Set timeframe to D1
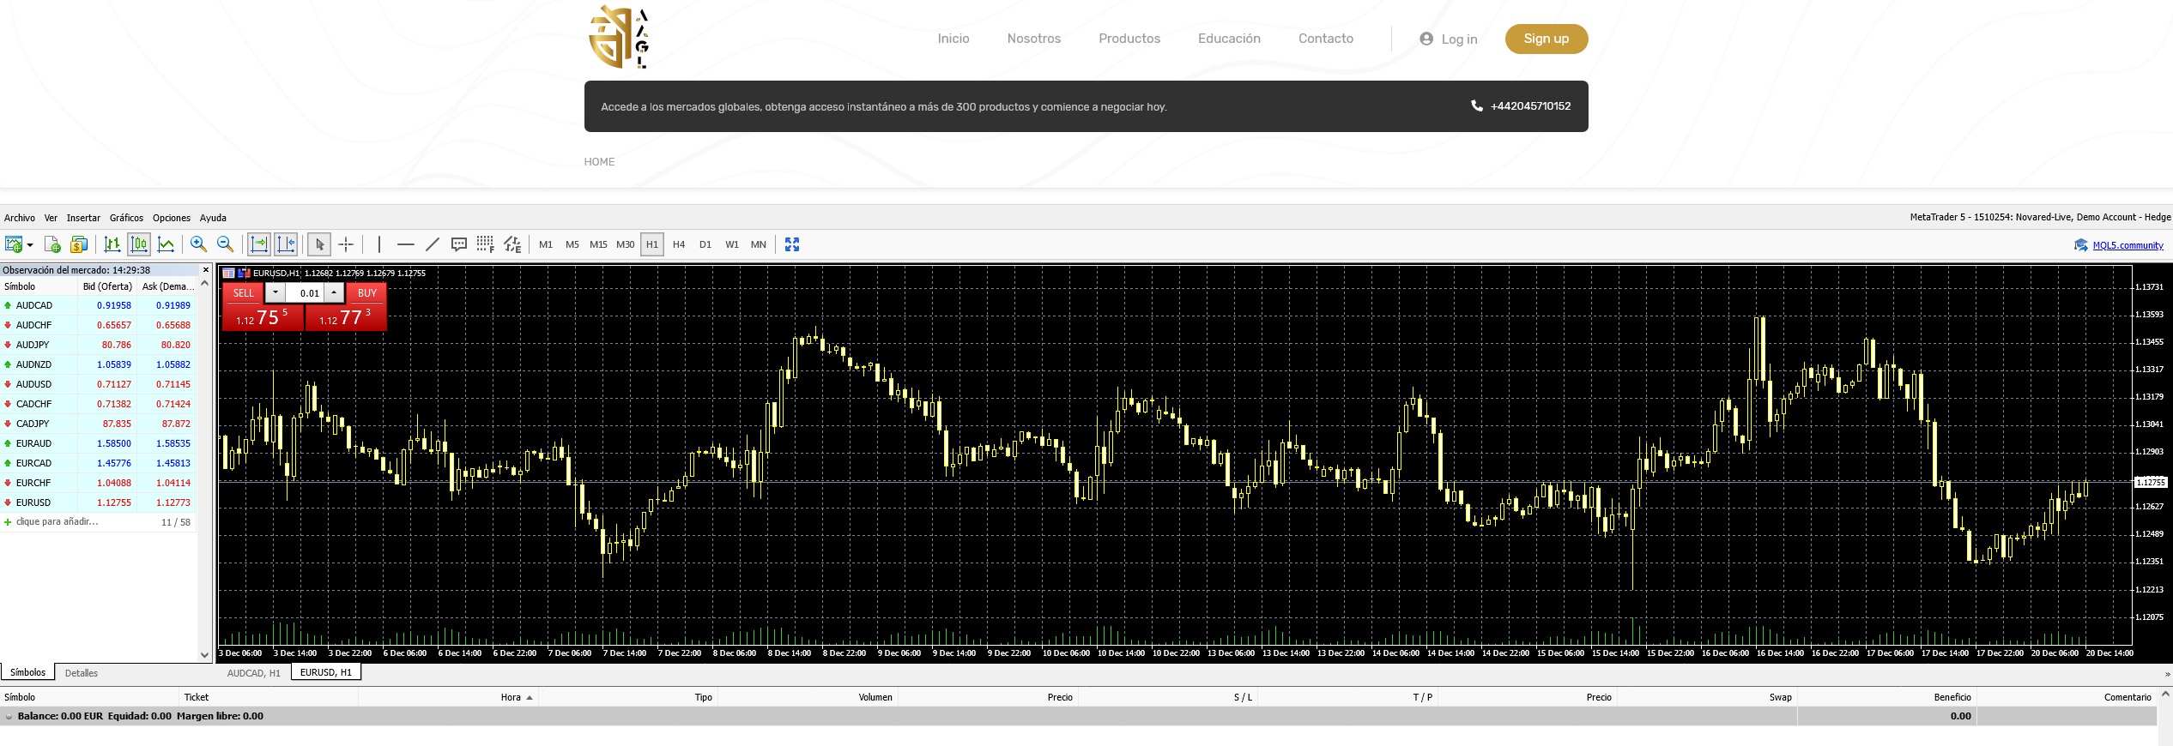2173x746 pixels. [705, 244]
